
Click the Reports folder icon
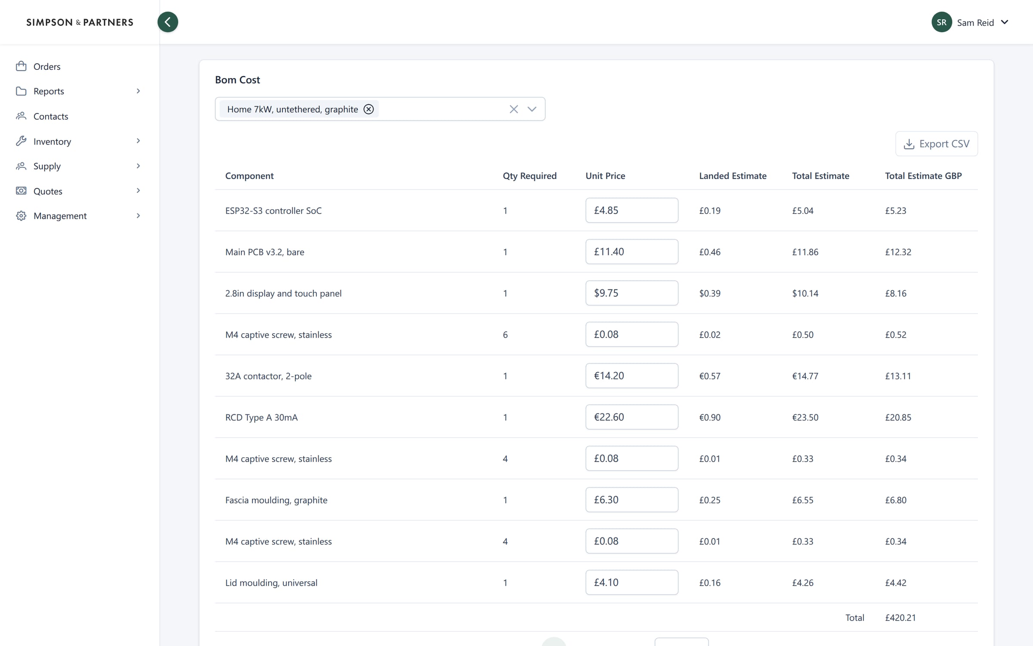point(21,91)
